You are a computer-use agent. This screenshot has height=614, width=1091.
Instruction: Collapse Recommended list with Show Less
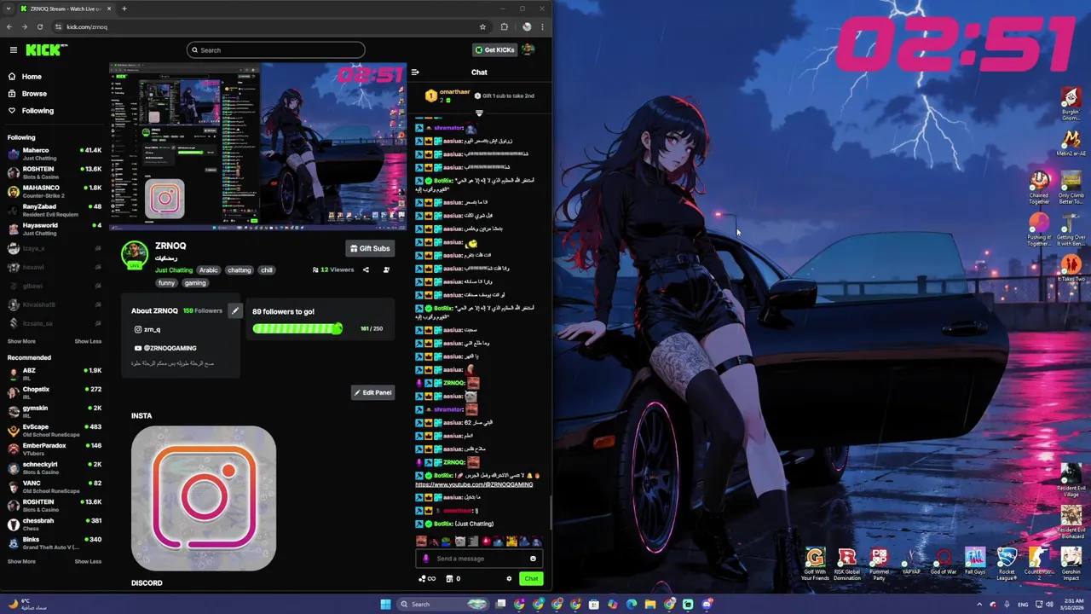88,561
